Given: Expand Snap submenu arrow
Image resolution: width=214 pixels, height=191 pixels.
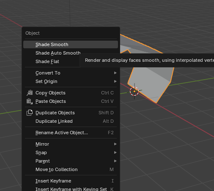Looking at the screenshot, I should coord(115,152).
